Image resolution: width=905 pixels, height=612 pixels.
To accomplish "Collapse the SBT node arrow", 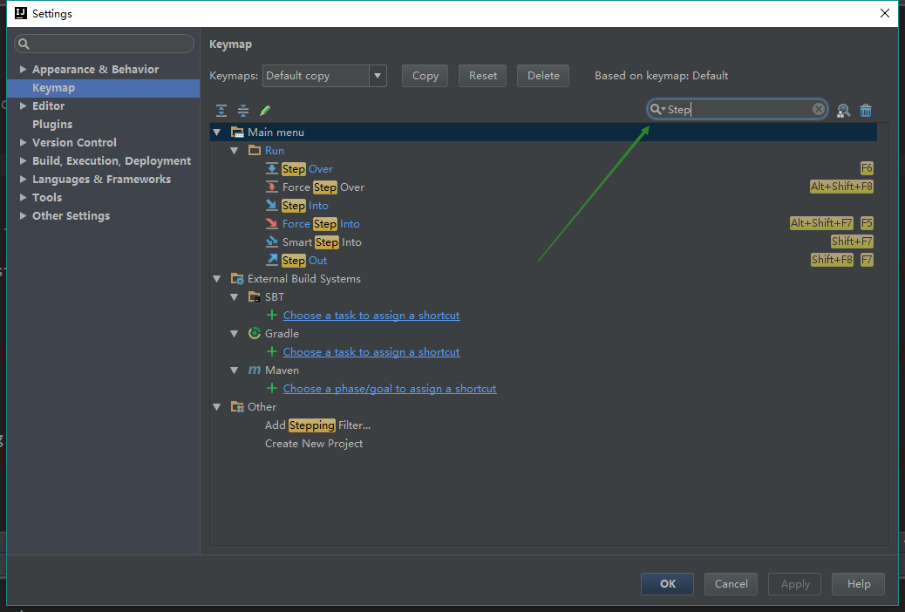I will click(x=235, y=297).
